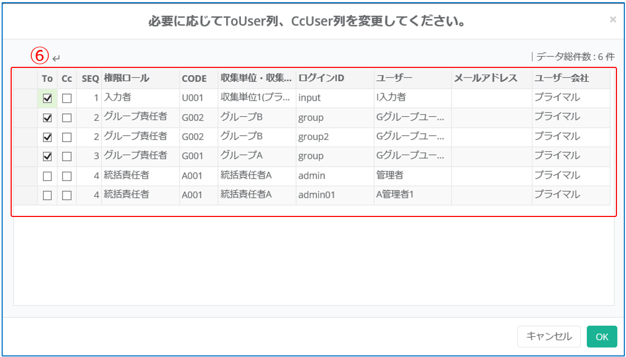This screenshot has width=626, height=357.
Task: Enable the To checkbox for the admin01 row
Action: click(47, 195)
